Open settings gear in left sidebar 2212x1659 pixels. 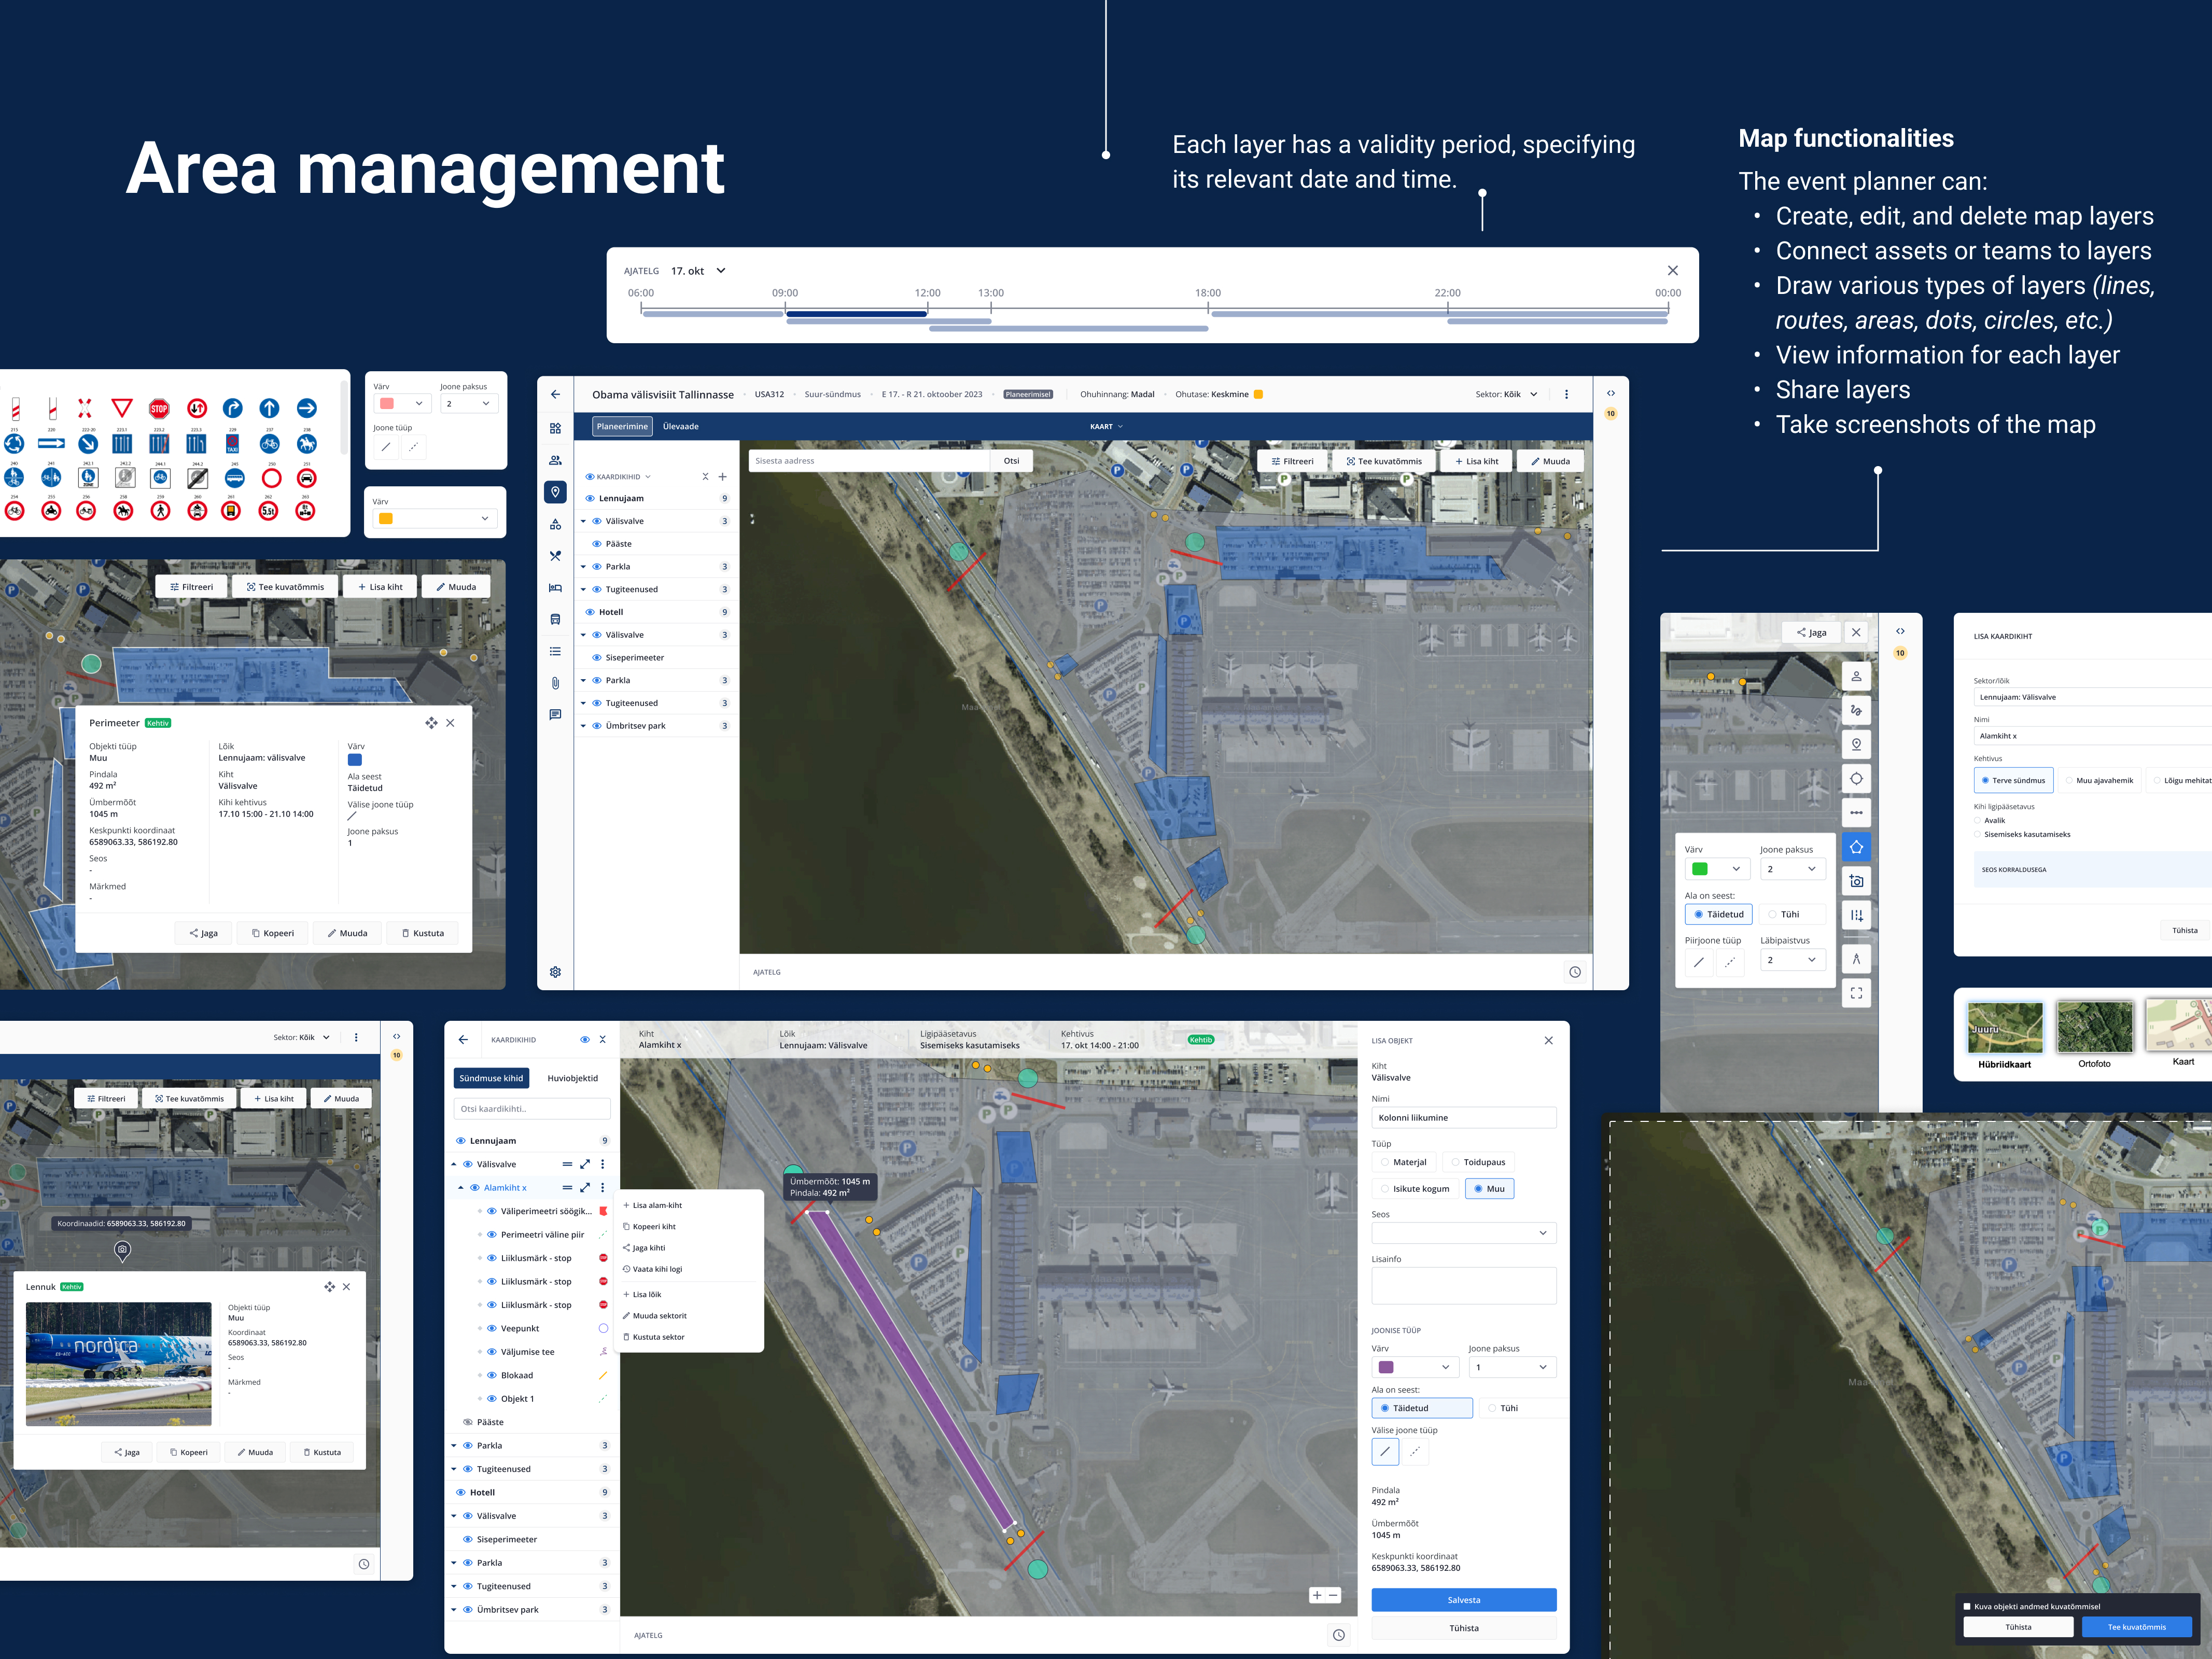coord(555,972)
